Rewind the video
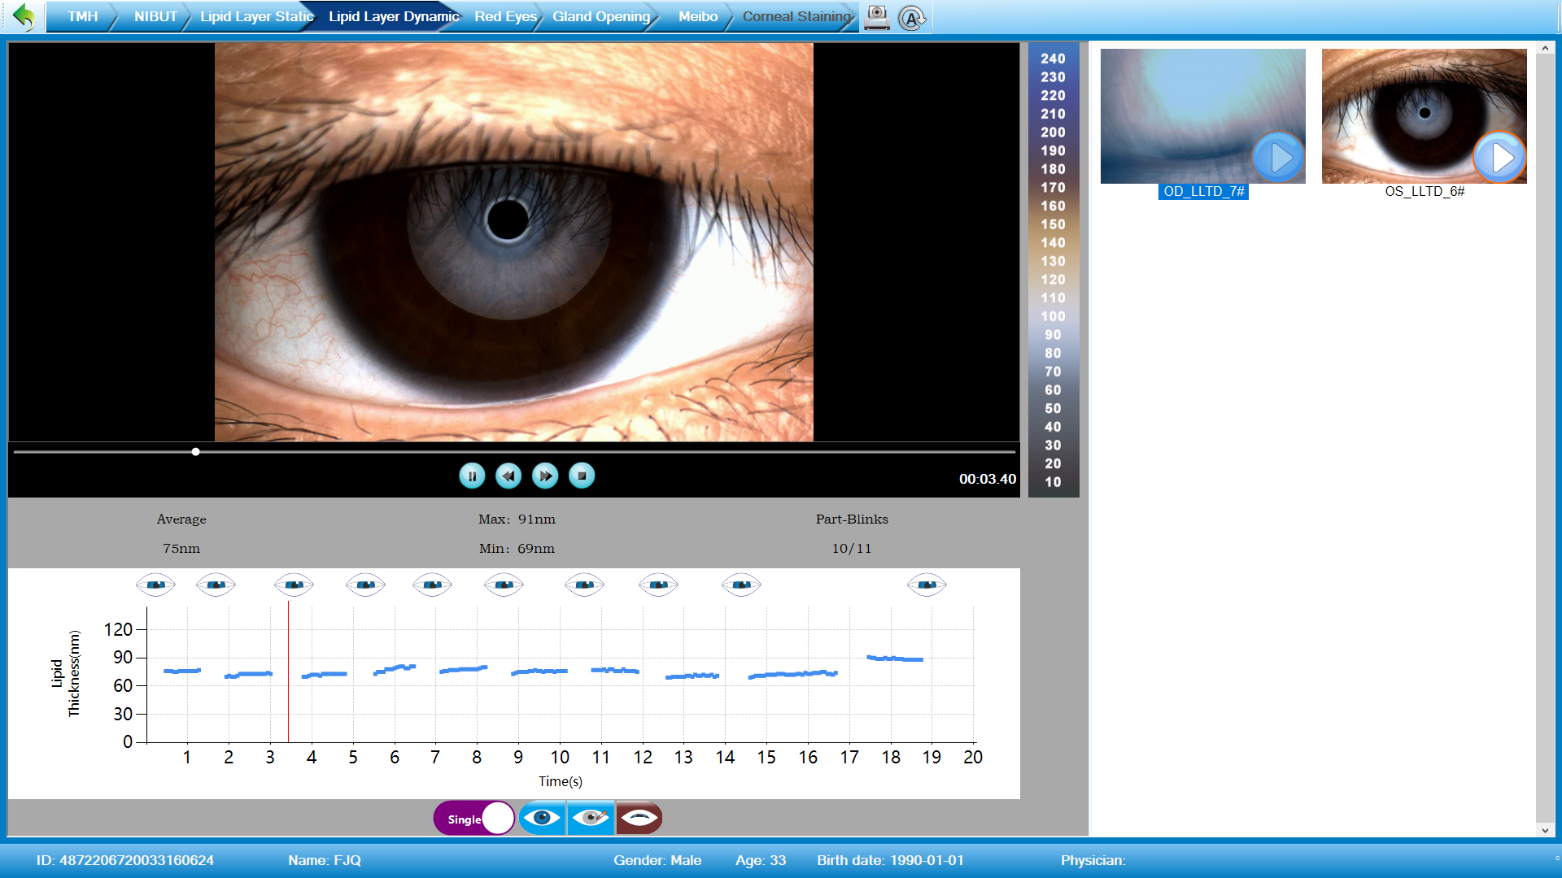The image size is (1562, 878). tap(508, 476)
